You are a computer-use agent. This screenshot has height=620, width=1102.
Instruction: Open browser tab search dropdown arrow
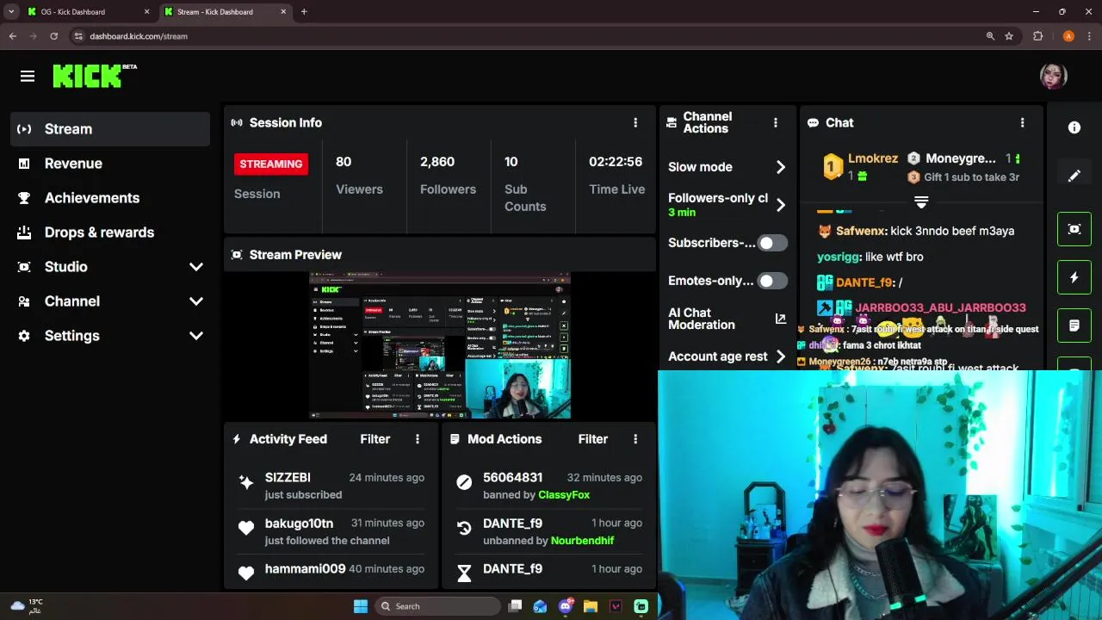point(11,12)
